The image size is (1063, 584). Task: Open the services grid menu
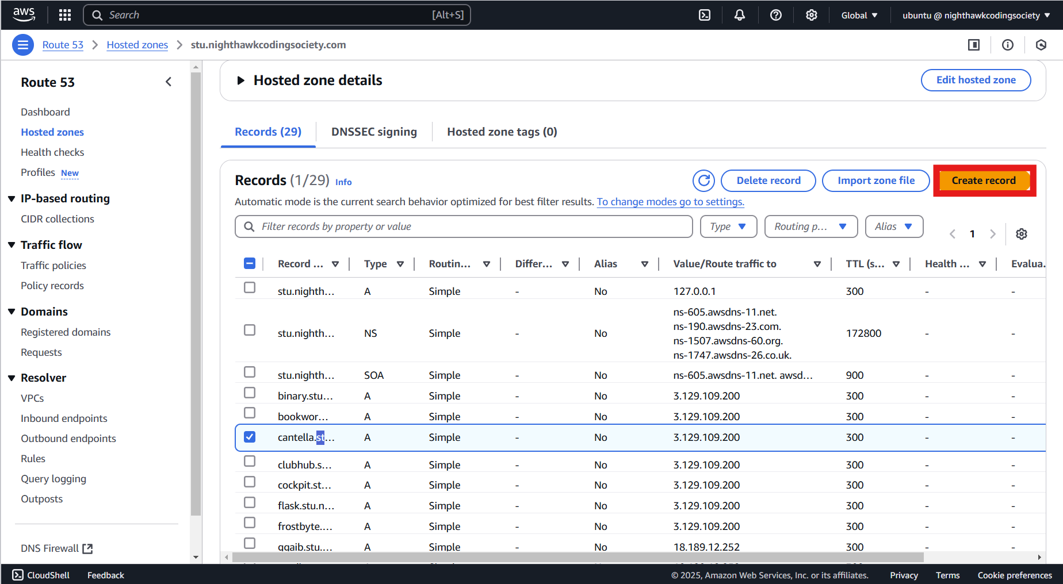tap(65, 15)
